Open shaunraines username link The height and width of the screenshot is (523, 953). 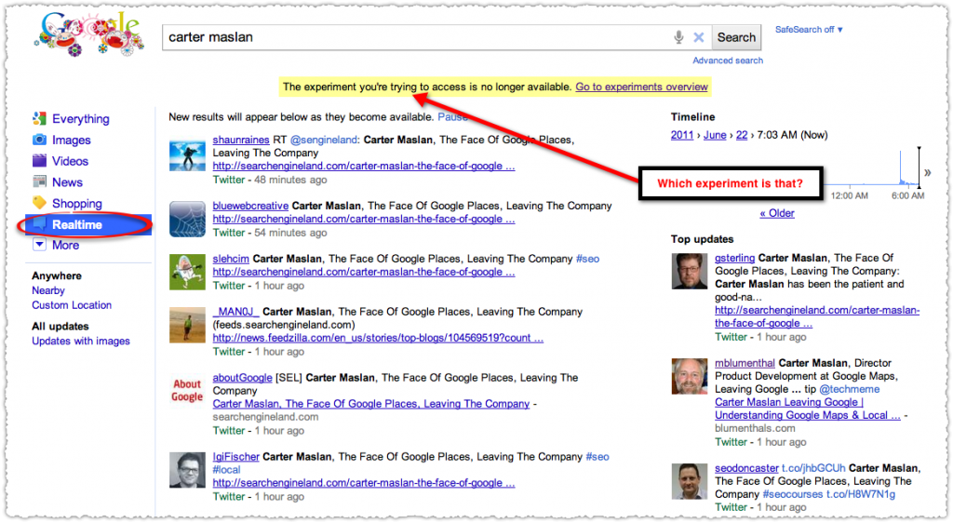click(241, 140)
